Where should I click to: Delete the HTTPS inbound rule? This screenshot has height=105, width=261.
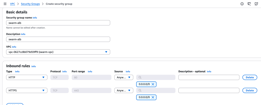click(x=250, y=91)
